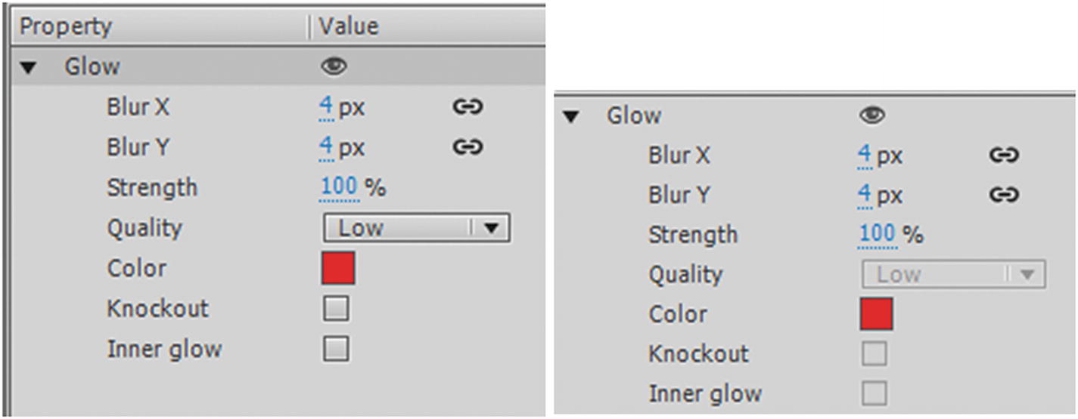Click the Blur X 4 value in right panel

865,156
